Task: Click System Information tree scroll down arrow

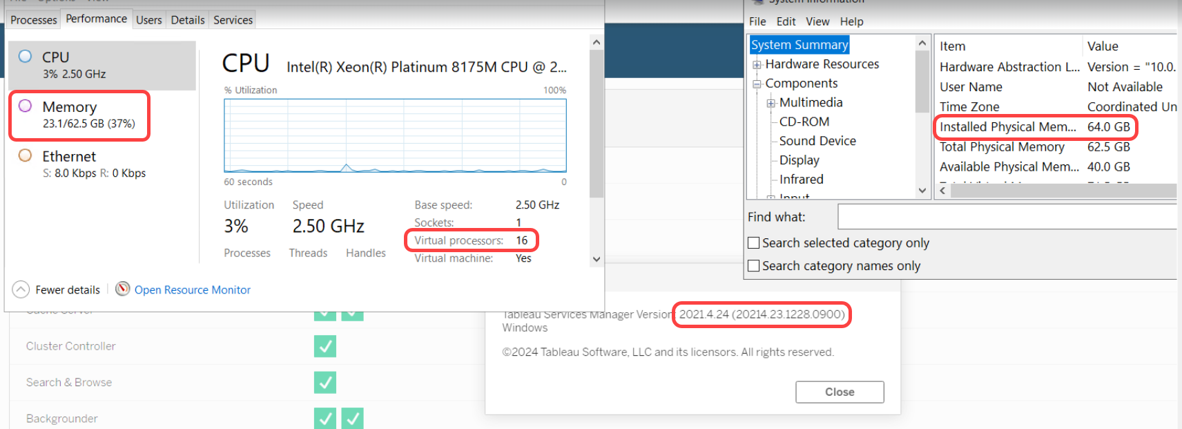Action: (x=922, y=191)
